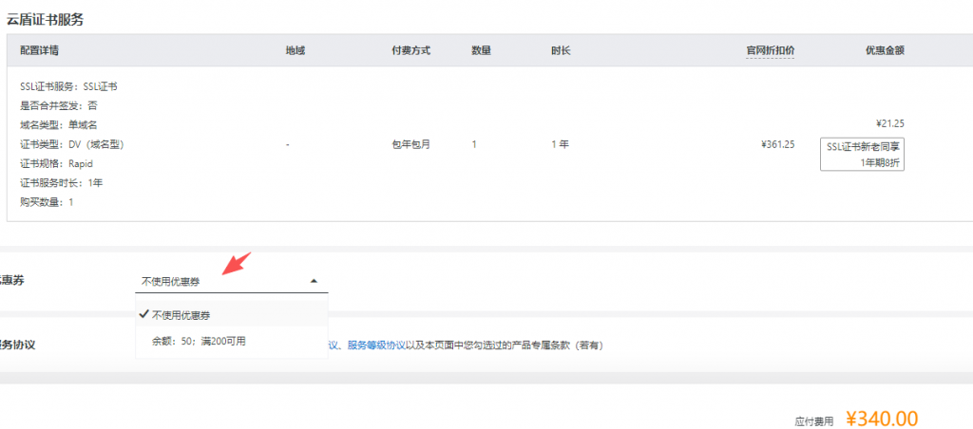
Task: Click the 域名类型：单域名 detail line
Action: pos(58,124)
